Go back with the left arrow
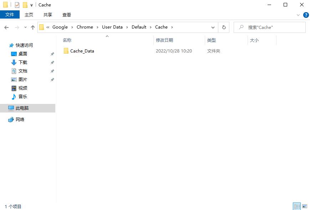This screenshot has width=310, height=210. tap(6, 27)
